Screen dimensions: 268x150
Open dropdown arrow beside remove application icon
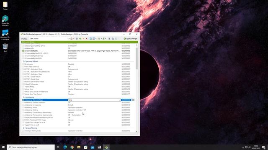click(96, 39)
